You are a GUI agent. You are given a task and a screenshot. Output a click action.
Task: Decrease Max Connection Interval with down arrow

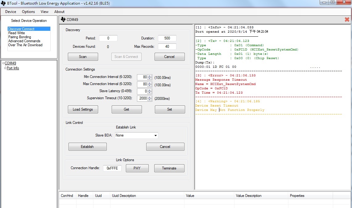point(150,85)
